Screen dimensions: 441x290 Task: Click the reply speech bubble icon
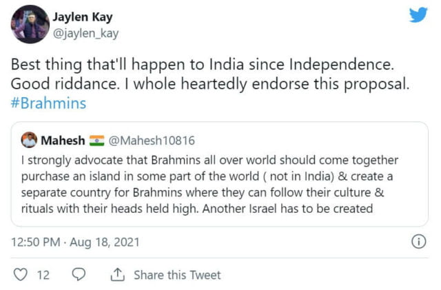click(x=79, y=275)
